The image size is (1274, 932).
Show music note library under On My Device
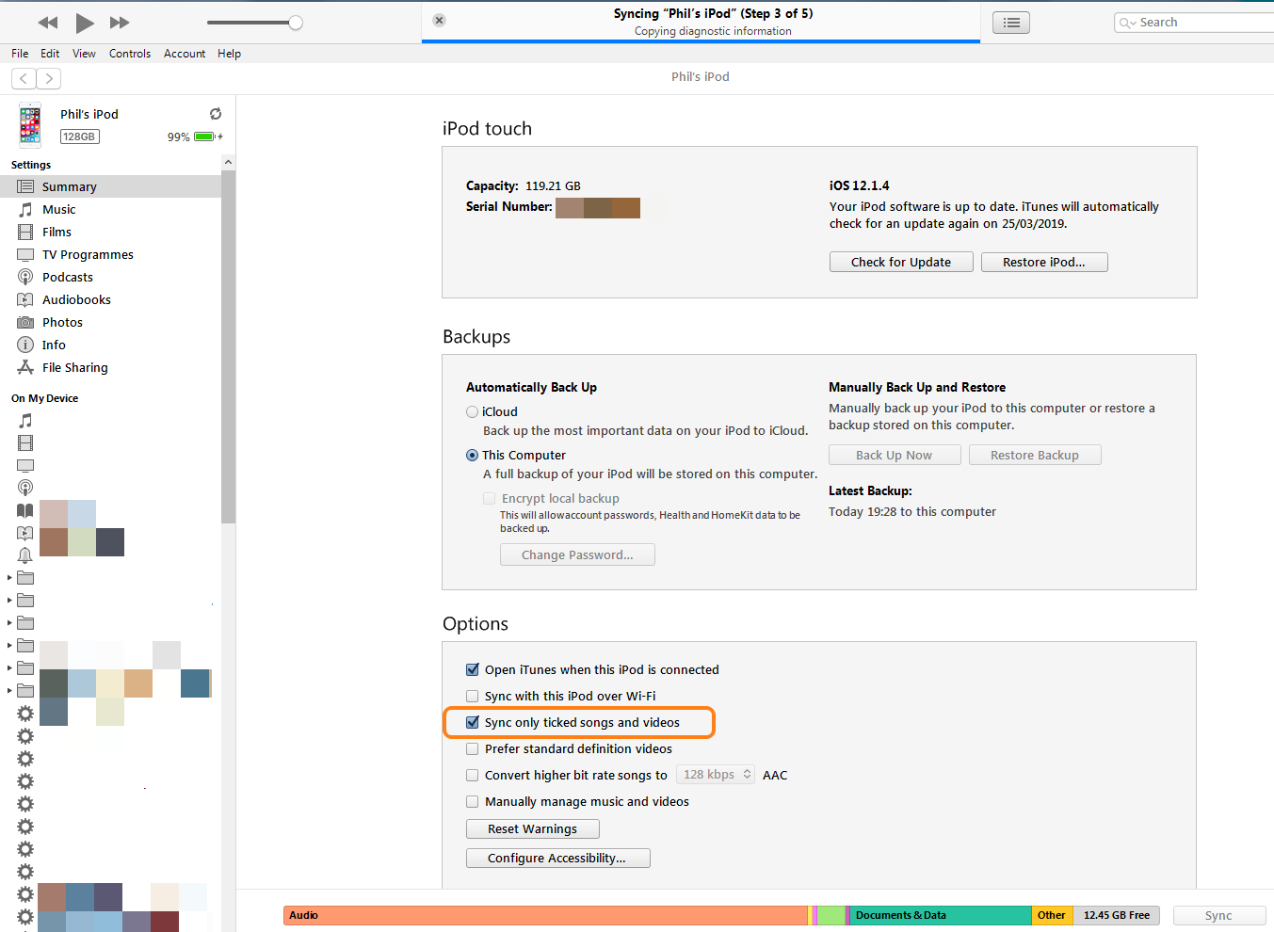coord(25,420)
